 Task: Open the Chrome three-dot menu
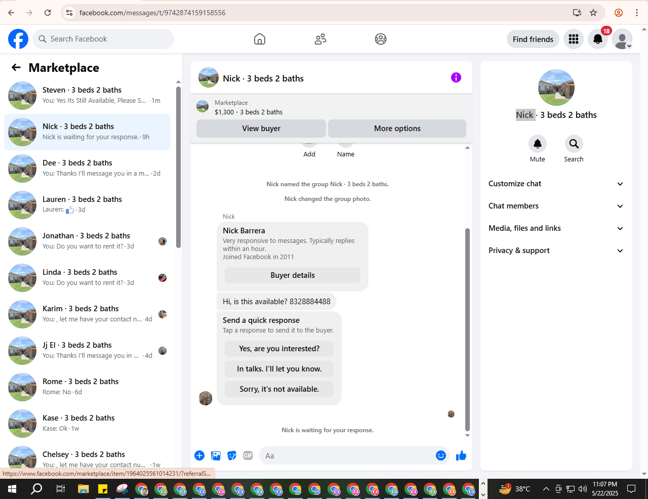point(637,13)
